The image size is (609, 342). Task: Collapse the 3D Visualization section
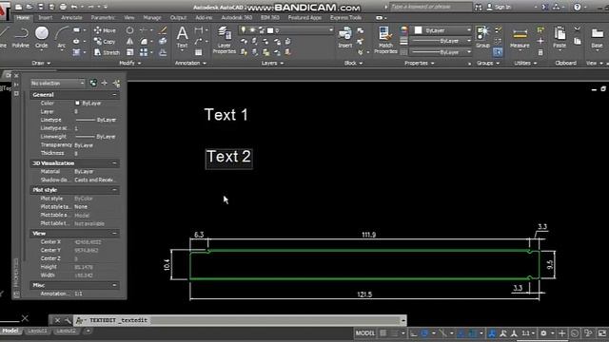114,163
